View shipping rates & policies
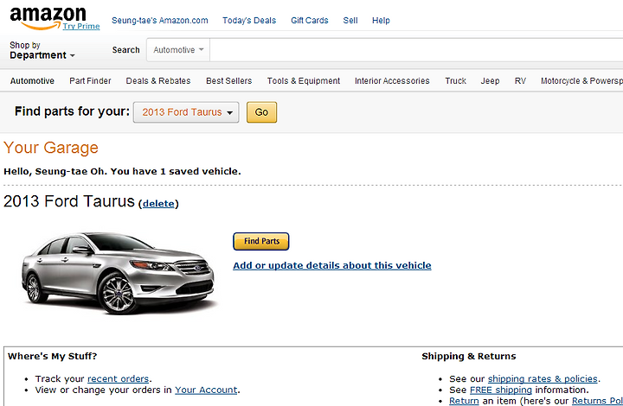This screenshot has height=406, width=623. click(543, 378)
